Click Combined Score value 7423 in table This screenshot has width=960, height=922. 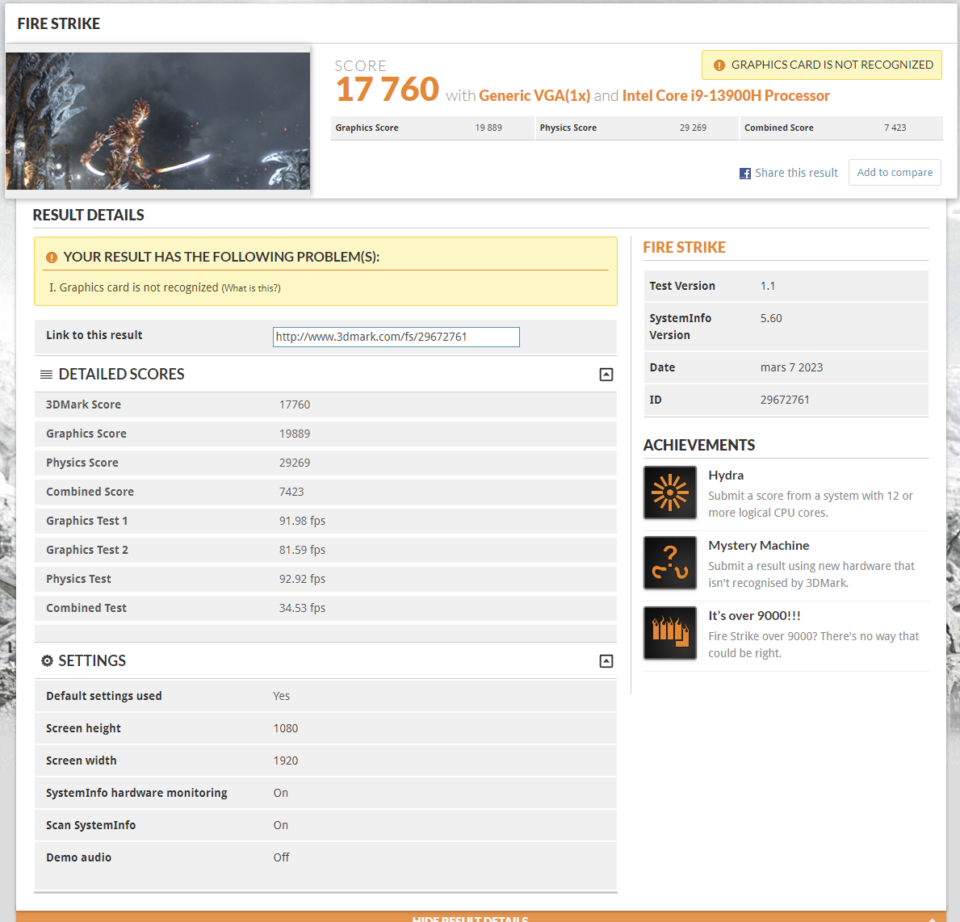[291, 492]
